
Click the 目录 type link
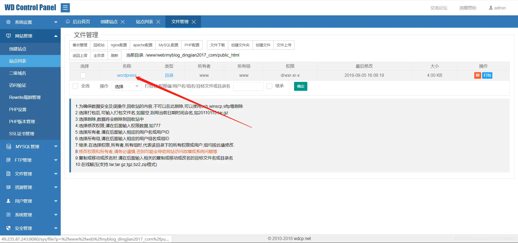tap(169, 75)
